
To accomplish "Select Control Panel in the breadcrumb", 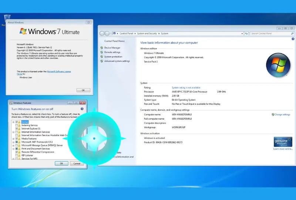I will tap(126, 33).
